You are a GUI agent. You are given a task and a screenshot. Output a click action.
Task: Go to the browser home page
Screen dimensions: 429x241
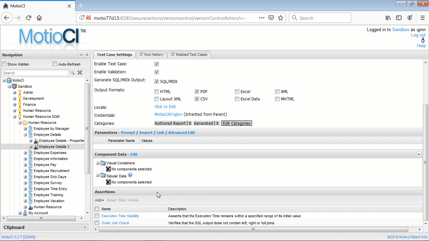point(39,18)
